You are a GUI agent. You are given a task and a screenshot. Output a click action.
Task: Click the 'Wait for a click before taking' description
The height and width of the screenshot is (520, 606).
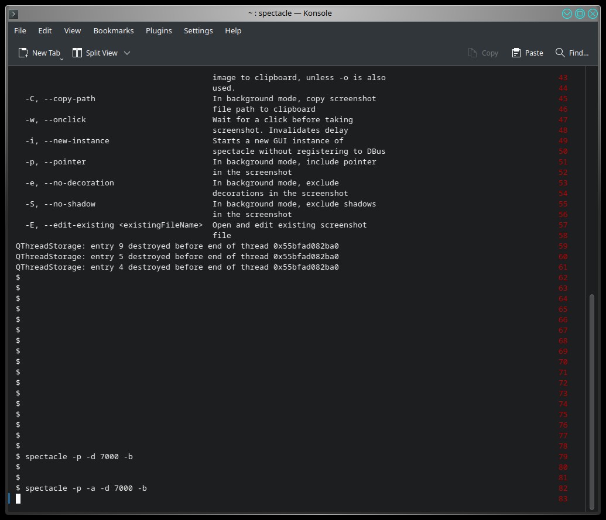tap(283, 120)
